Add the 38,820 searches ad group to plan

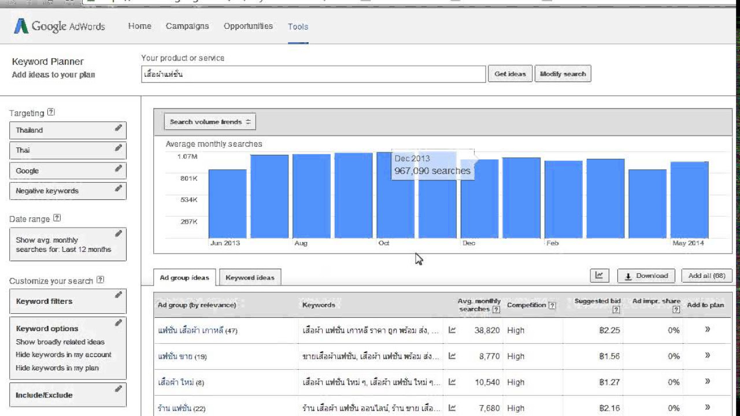[707, 330]
